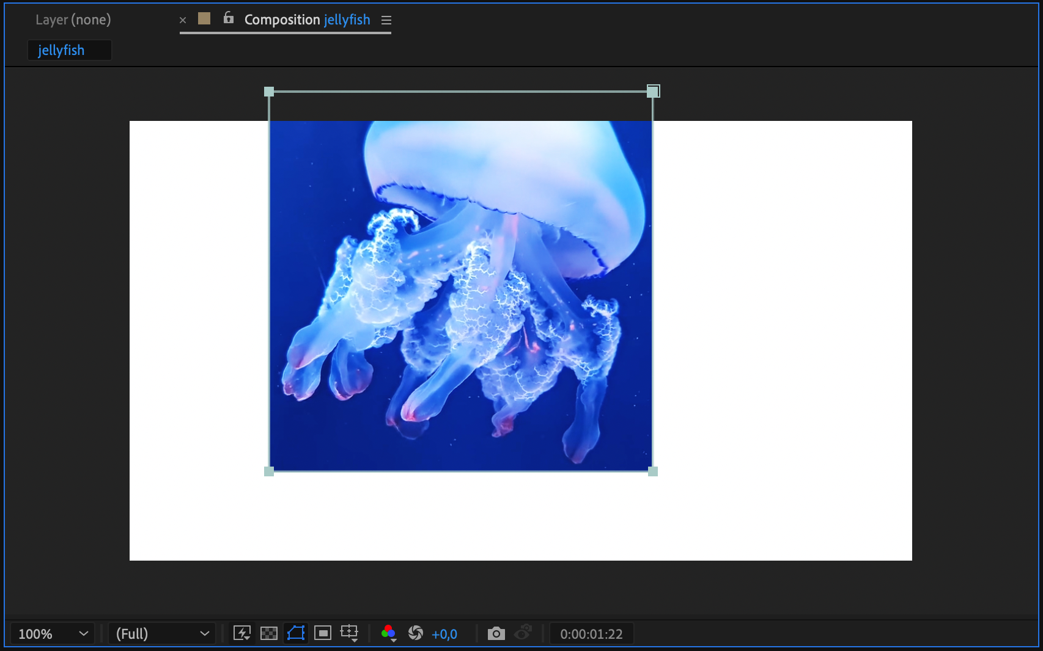Expand the 100% magnification dropdown
Viewport: 1043px width, 651px height.
click(53, 634)
